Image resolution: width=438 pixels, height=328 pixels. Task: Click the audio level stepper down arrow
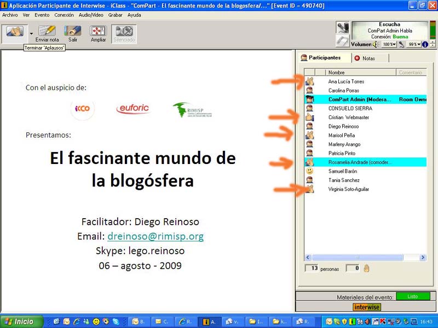pyautogui.click(x=433, y=46)
